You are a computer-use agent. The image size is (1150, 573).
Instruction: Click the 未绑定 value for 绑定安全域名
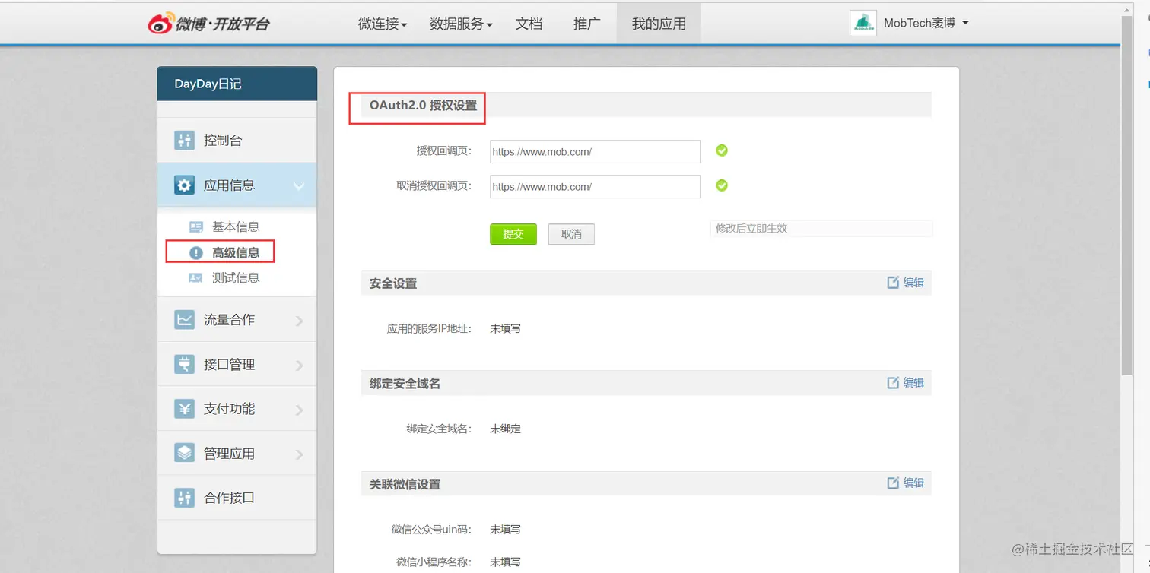(505, 429)
